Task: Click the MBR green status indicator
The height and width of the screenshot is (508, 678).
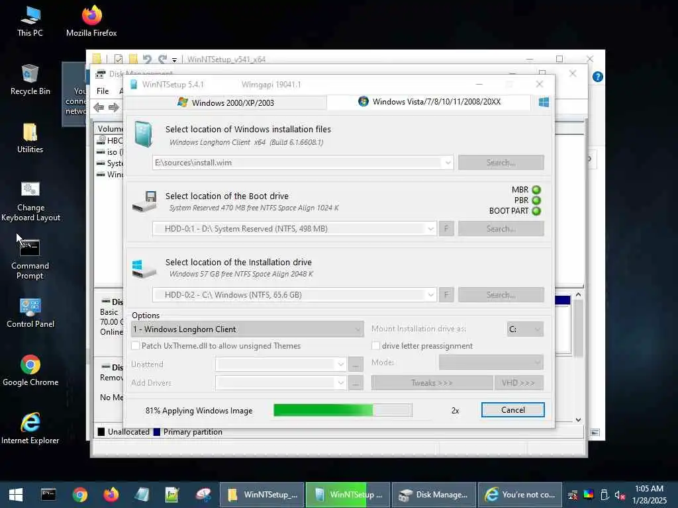Action: coord(536,190)
